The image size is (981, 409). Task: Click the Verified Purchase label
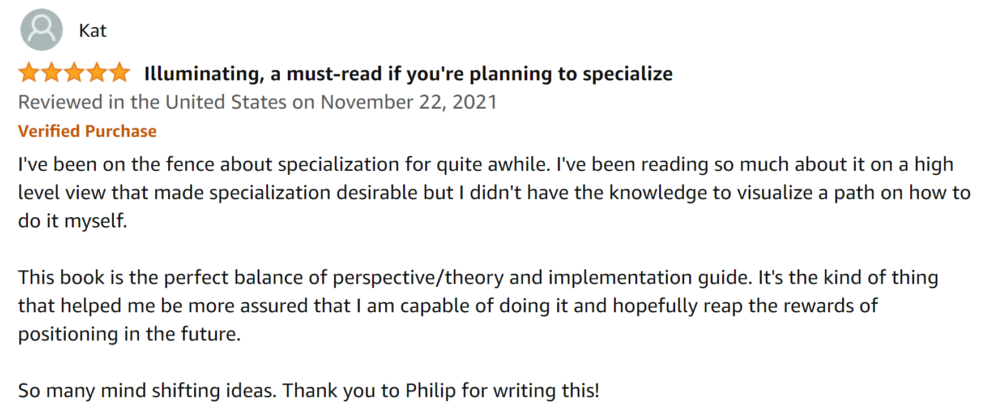(x=87, y=131)
